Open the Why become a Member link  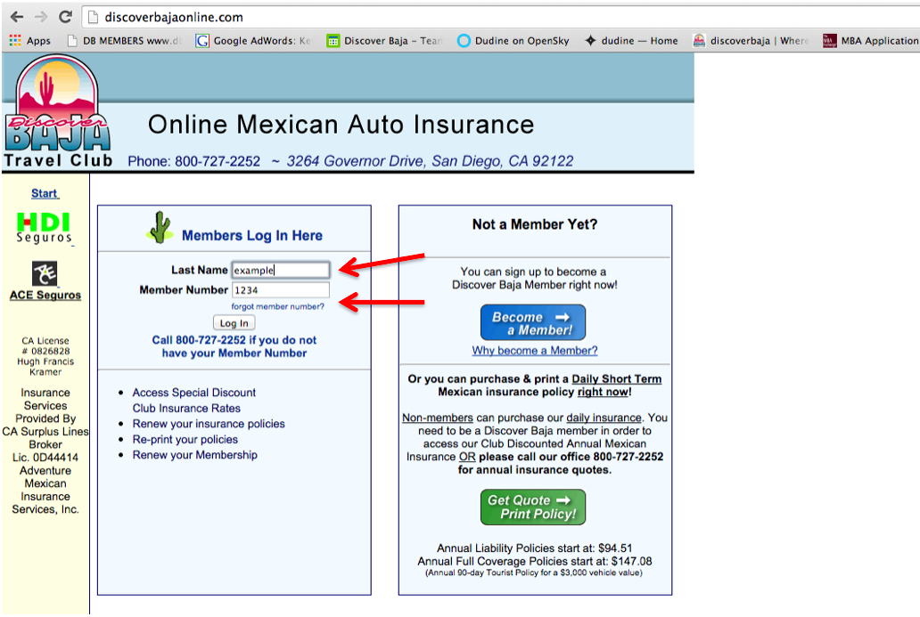click(x=535, y=351)
